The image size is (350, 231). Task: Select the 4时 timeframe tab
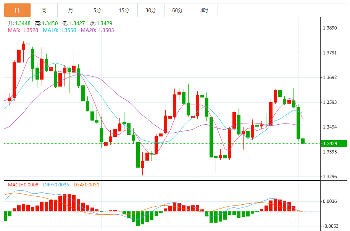click(204, 10)
